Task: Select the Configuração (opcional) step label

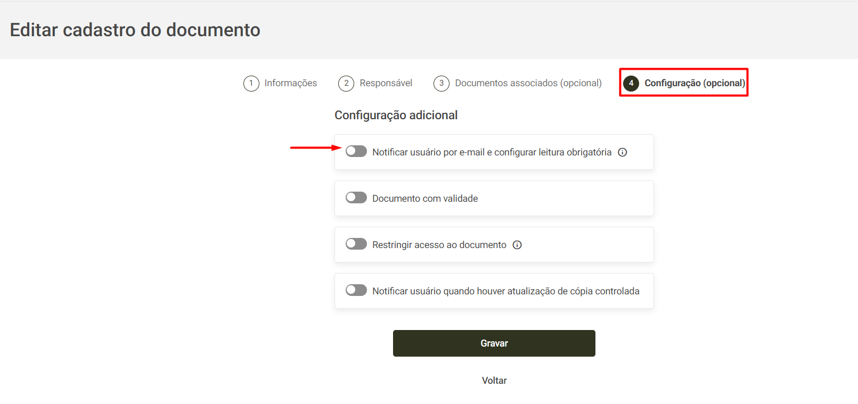Action: click(x=694, y=83)
